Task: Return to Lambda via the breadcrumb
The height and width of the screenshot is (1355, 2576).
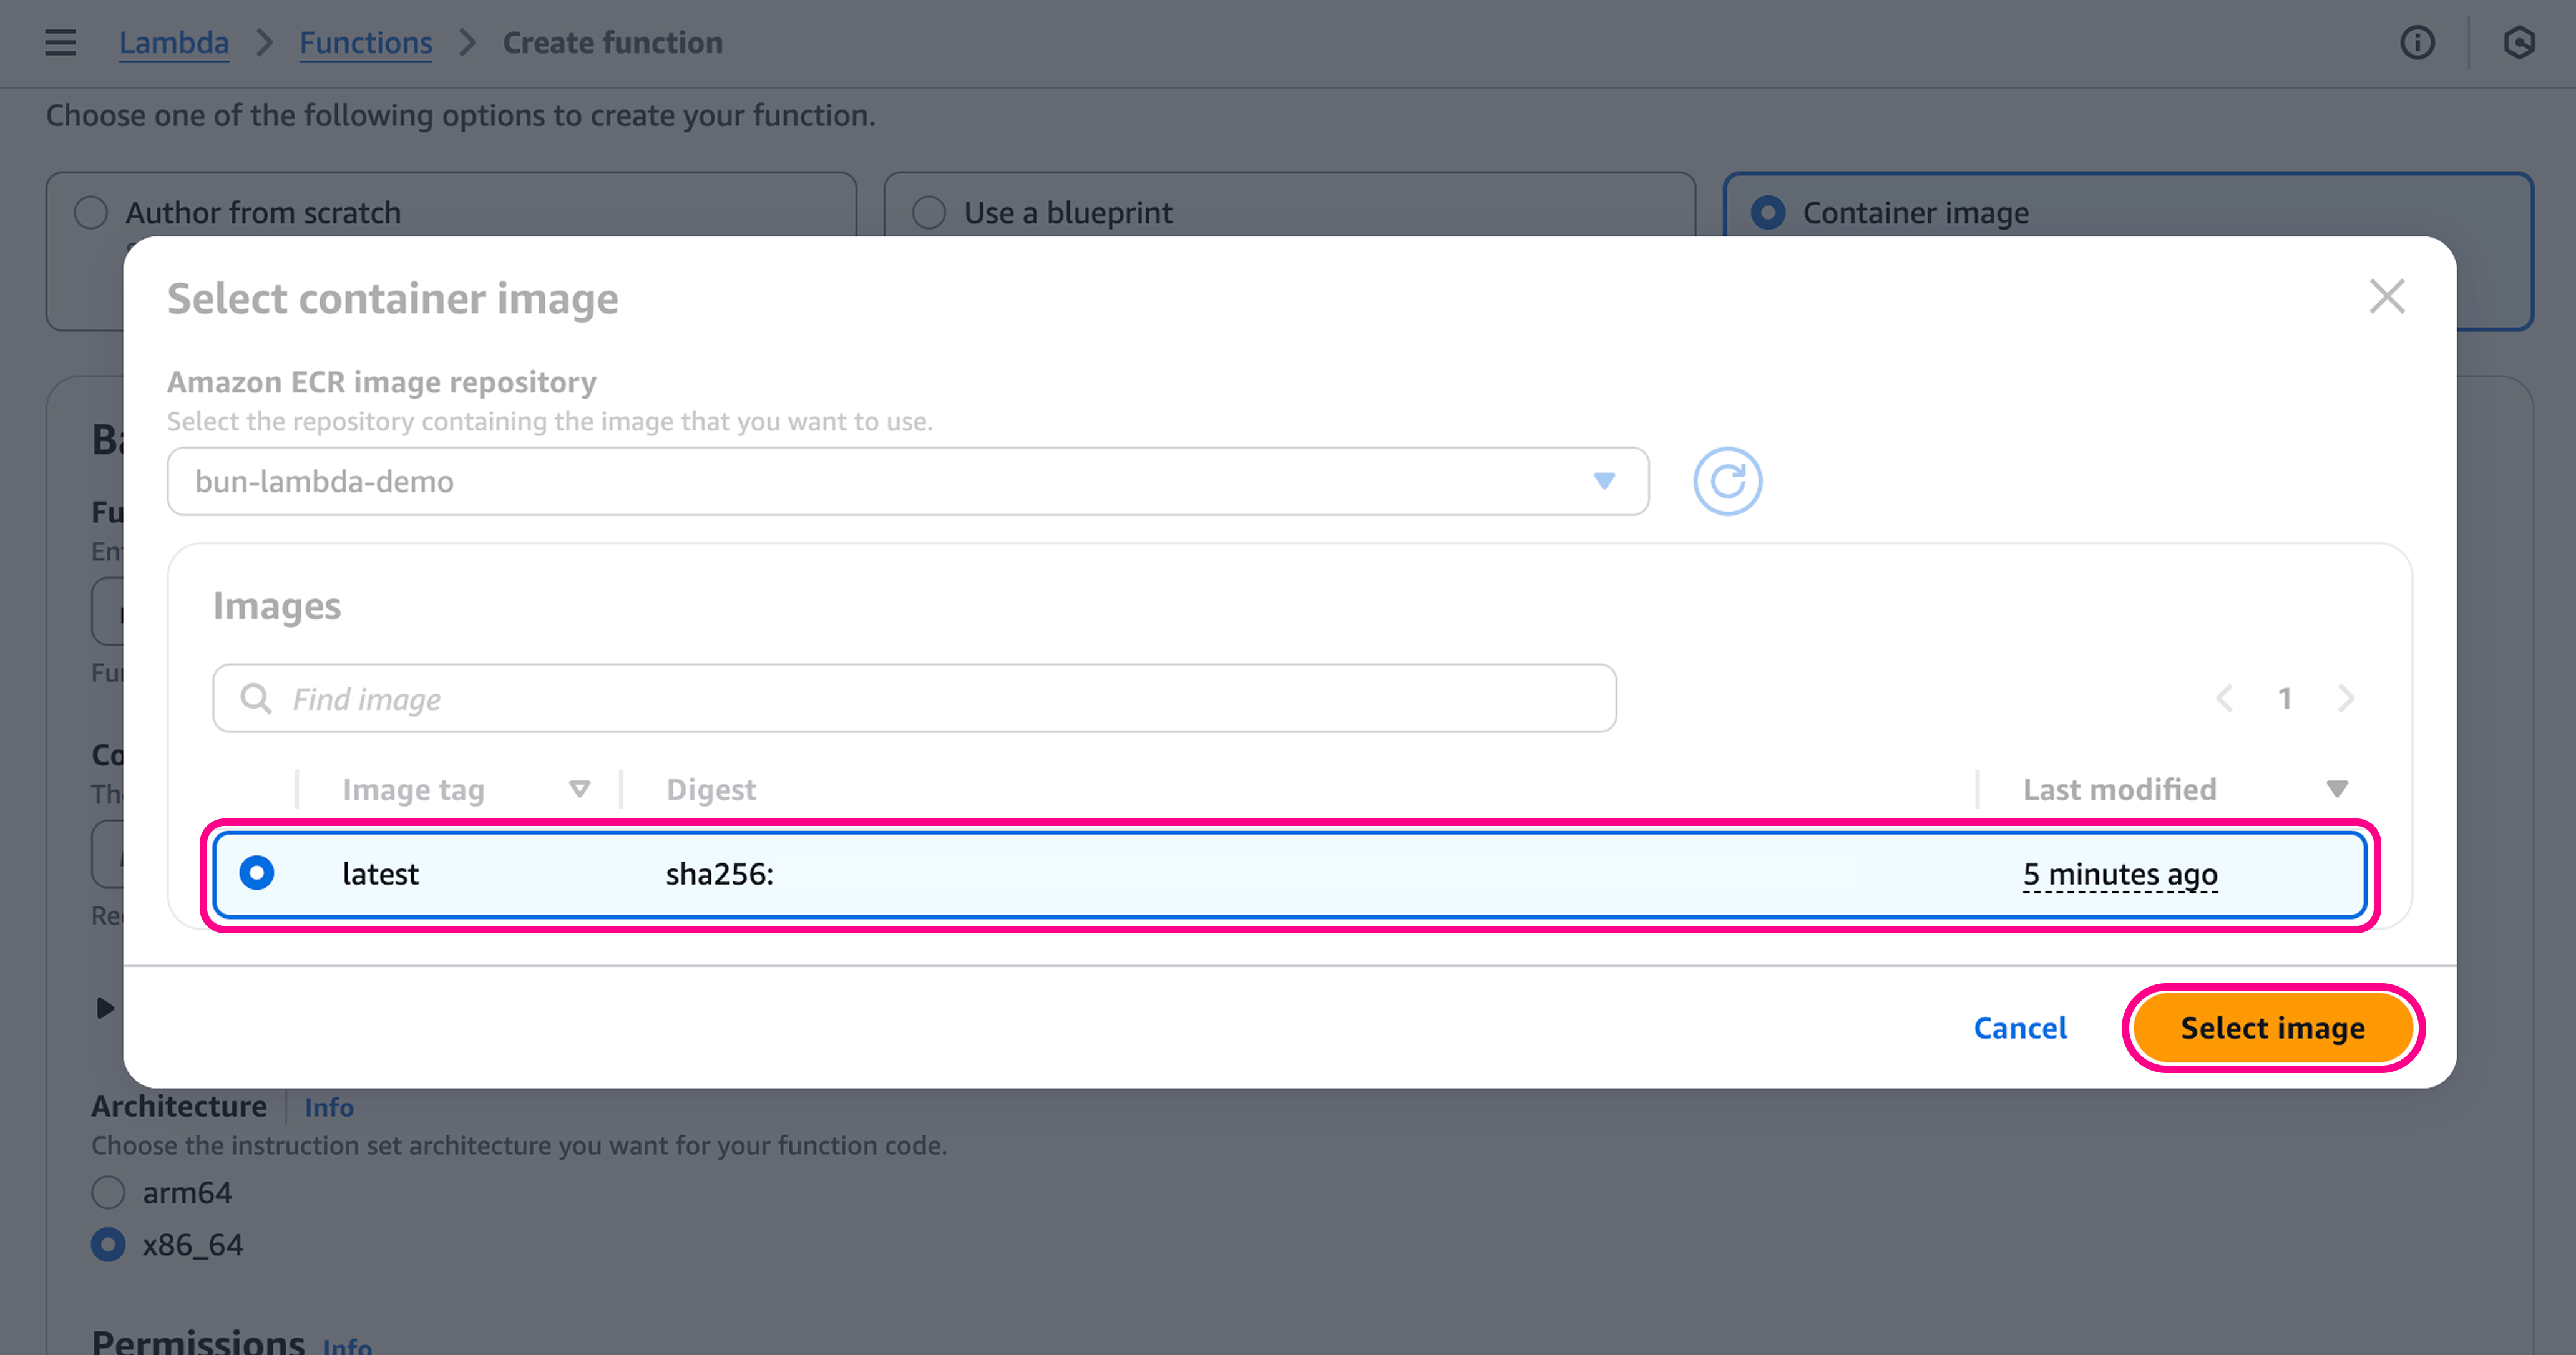Action: (x=174, y=42)
